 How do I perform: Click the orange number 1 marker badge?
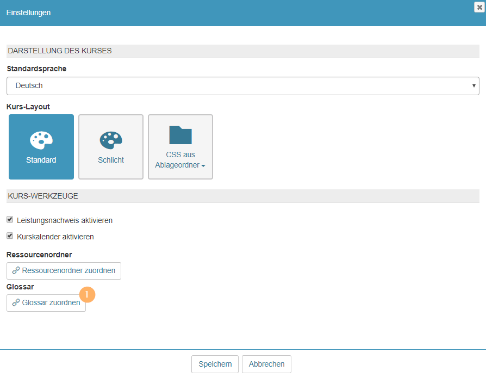(87, 294)
